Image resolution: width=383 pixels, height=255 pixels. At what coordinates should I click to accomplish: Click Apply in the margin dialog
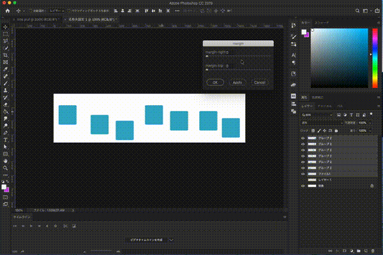[237, 82]
